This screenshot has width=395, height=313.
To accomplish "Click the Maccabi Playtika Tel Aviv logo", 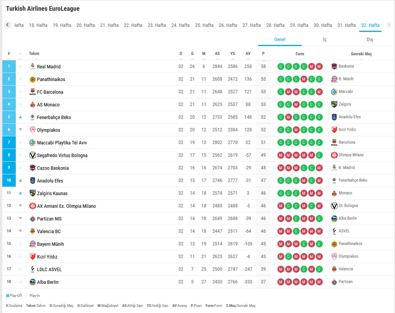I will 33,143.
